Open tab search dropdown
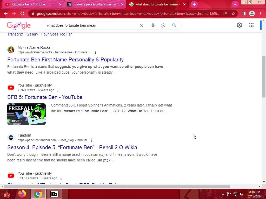This screenshot has height=199, width=266. click(x=235, y=4)
